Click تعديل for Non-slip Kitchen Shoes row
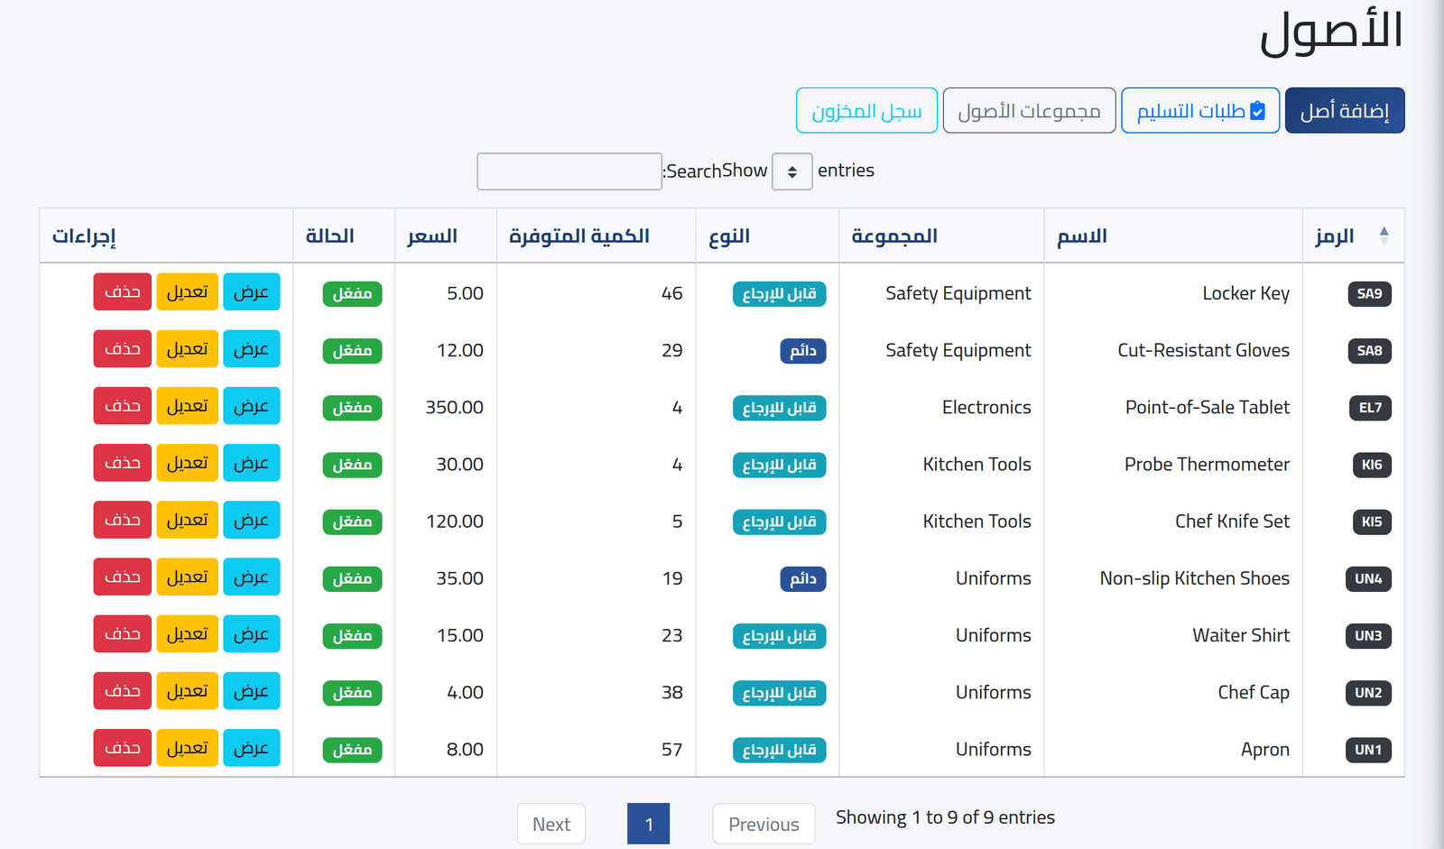 [187, 577]
